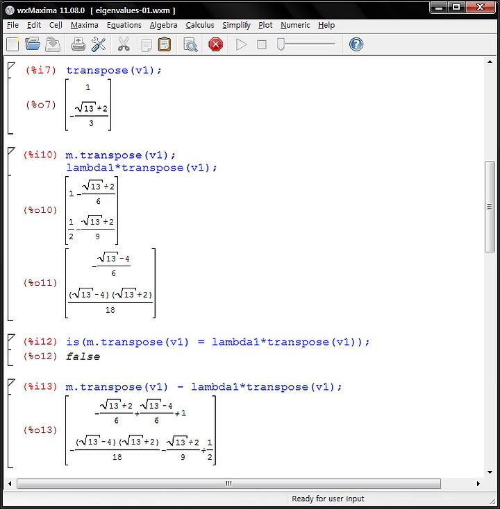This screenshot has height=509, width=500.
Task: Maximize the wxMaxima window
Action: (x=456, y=8)
